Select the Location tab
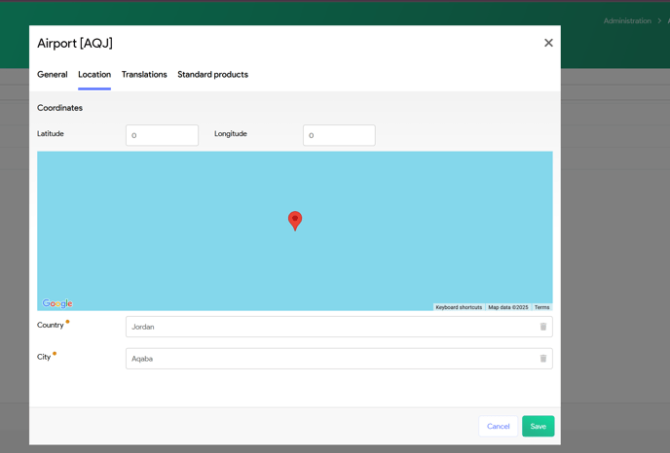670x453 pixels. point(94,75)
